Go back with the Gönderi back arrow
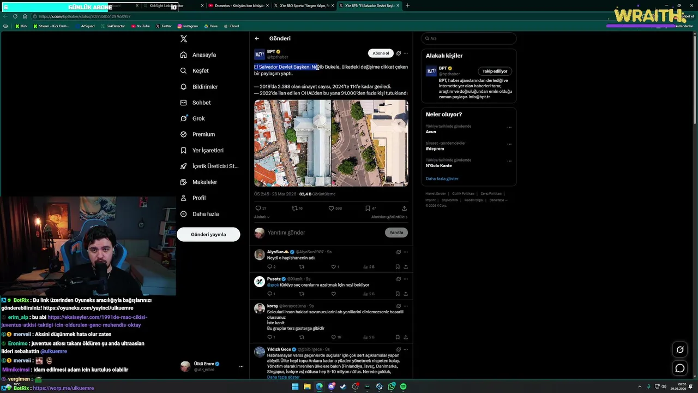 click(257, 38)
